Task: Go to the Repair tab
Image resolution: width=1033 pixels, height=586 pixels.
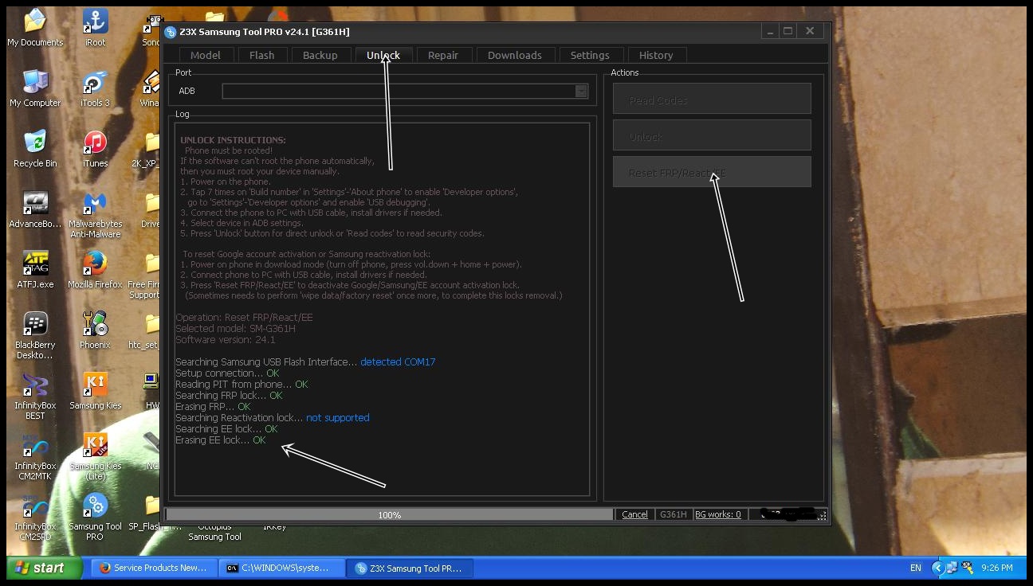Action: pos(443,55)
